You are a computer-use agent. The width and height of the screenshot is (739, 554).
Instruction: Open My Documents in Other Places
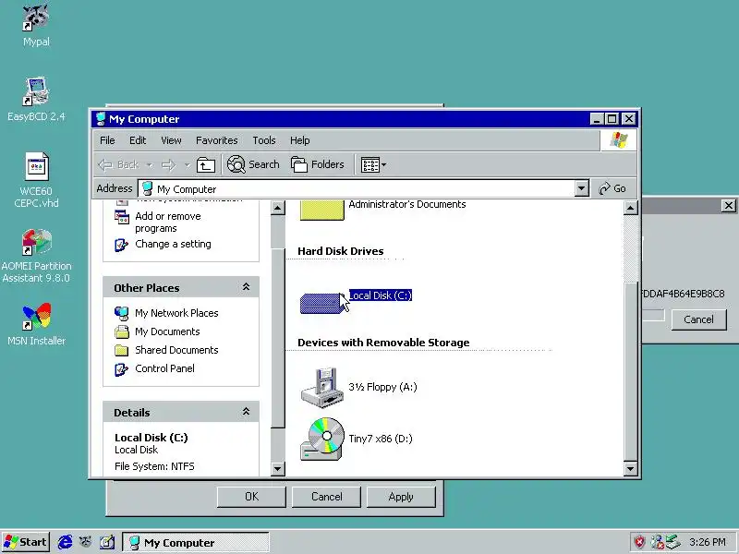(x=167, y=331)
